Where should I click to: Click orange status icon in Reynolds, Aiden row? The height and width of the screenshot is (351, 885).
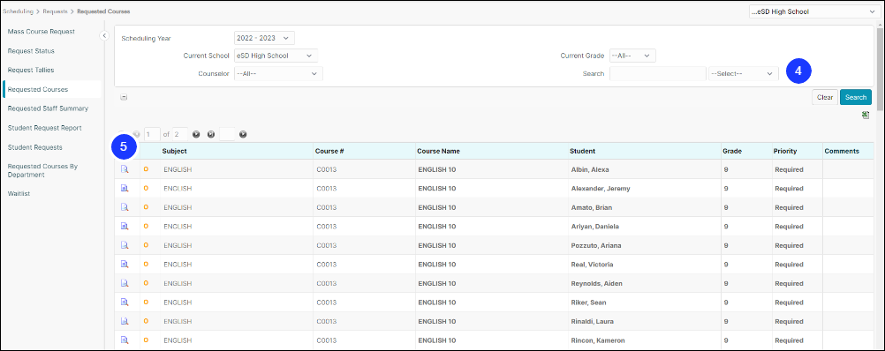[x=147, y=283]
